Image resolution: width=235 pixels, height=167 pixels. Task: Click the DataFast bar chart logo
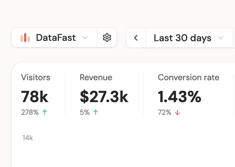[x=25, y=38]
